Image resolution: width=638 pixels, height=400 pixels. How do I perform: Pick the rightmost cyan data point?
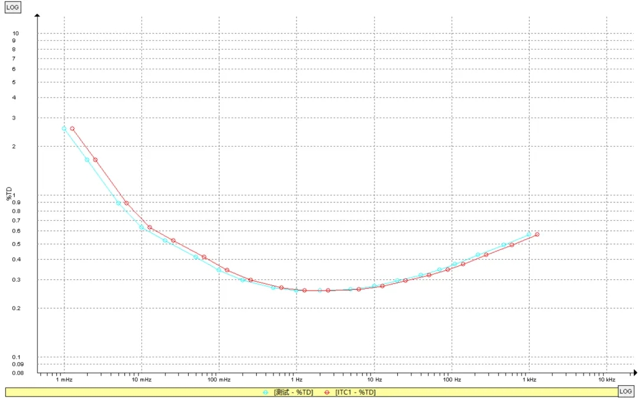pyautogui.click(x=529, y=234)
